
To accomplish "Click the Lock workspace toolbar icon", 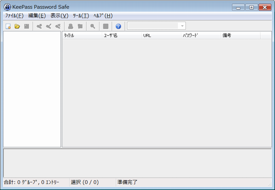I will click(105, 26).
